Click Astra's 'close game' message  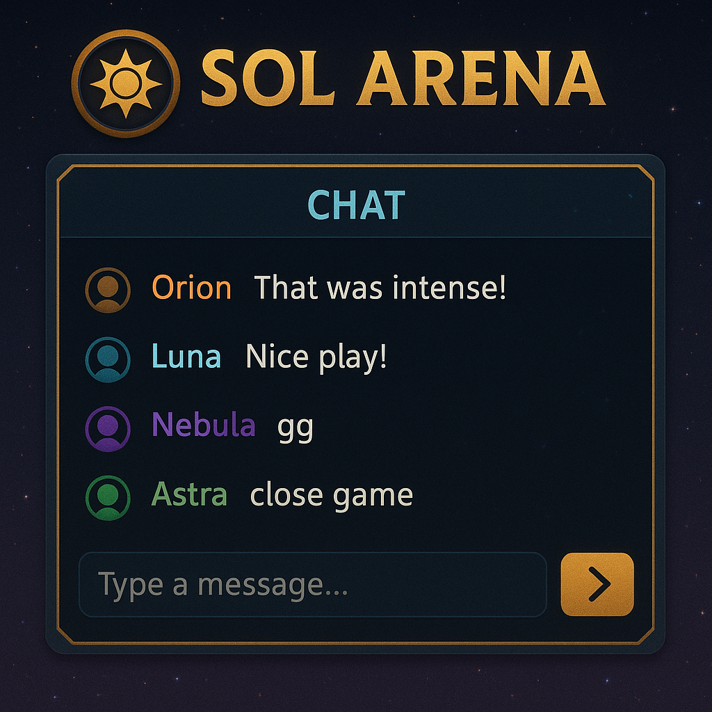pos(332,494)
